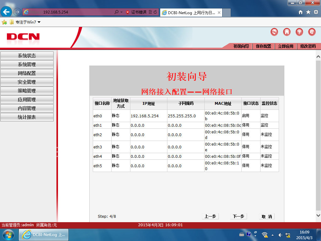Click the 保存配置 top tab

[263, 46]
